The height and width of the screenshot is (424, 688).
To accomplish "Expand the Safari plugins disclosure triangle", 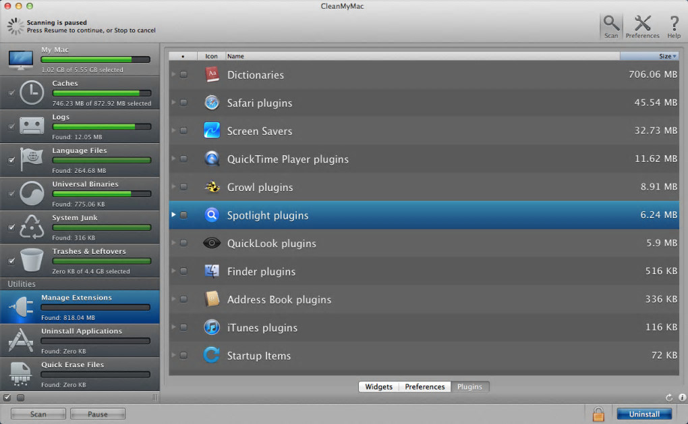I will (x=174, y=103).
